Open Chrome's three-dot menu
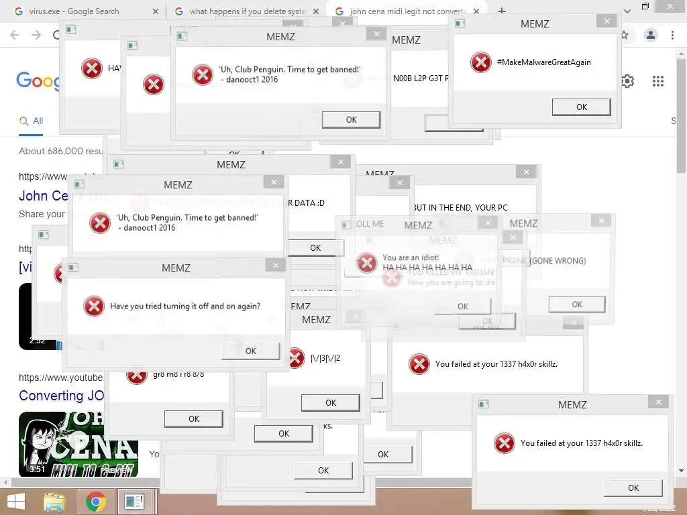The height and width of the screenshot is (515, 687). pos(672,35)
